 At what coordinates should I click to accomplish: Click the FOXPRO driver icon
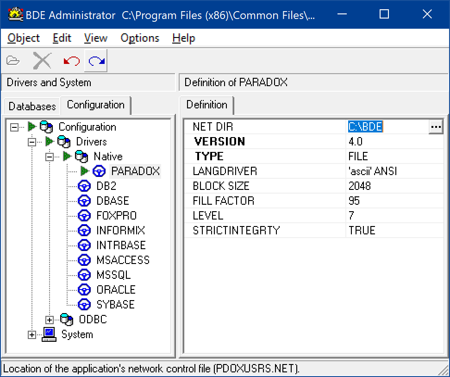84,216
